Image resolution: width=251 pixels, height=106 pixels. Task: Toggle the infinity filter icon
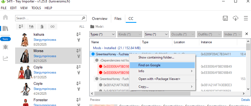tap(52, 27)
